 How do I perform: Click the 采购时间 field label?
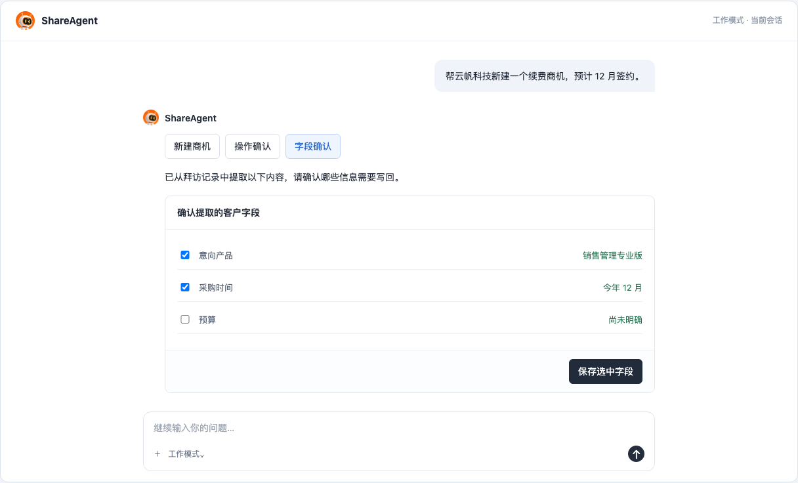click(216, 287)
